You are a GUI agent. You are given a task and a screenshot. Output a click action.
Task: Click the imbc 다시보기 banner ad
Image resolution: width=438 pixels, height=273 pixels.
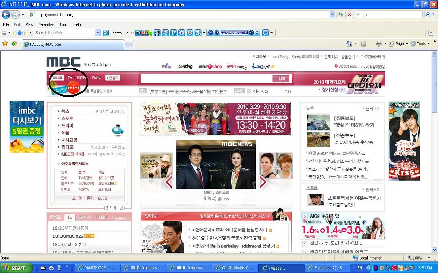[x=27, y=127]
